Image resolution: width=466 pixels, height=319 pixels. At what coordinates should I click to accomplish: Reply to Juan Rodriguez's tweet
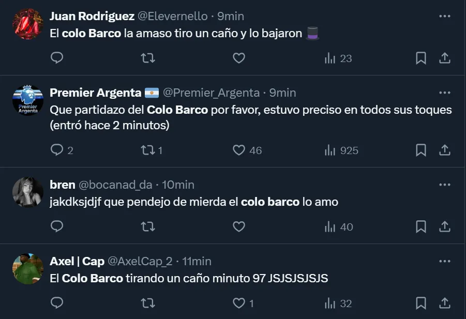[57, 58]
